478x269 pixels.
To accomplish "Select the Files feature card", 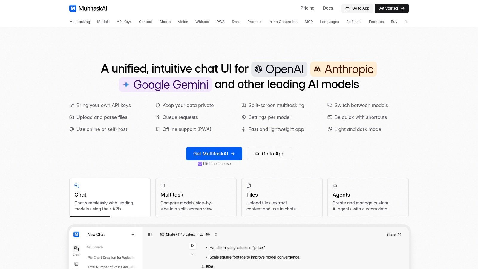I will [282, 198].
